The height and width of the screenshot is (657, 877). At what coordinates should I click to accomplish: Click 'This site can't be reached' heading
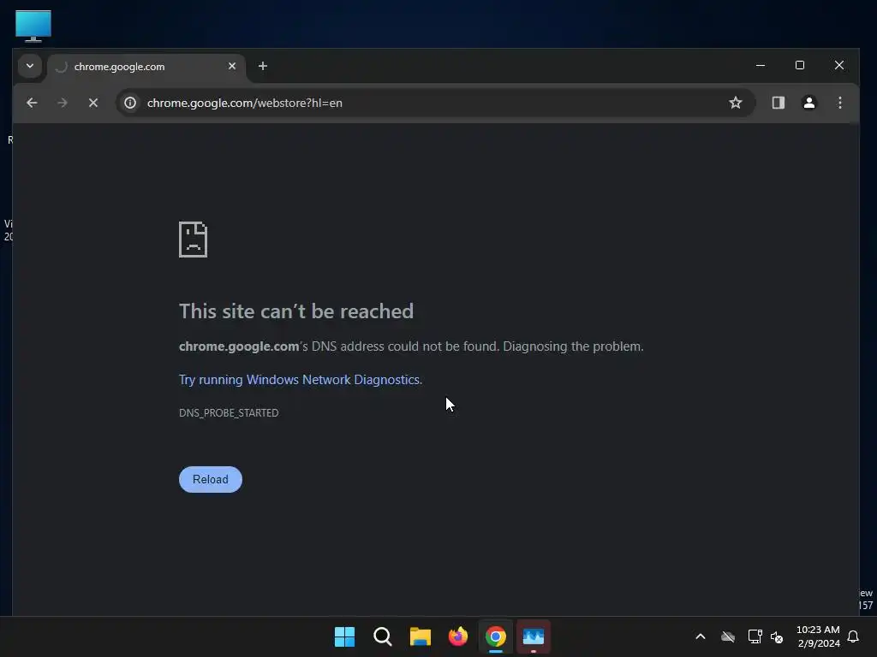tap(295, 311)
